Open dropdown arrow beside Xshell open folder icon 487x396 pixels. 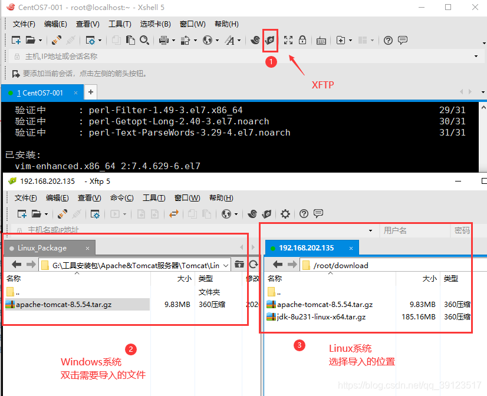40,40
